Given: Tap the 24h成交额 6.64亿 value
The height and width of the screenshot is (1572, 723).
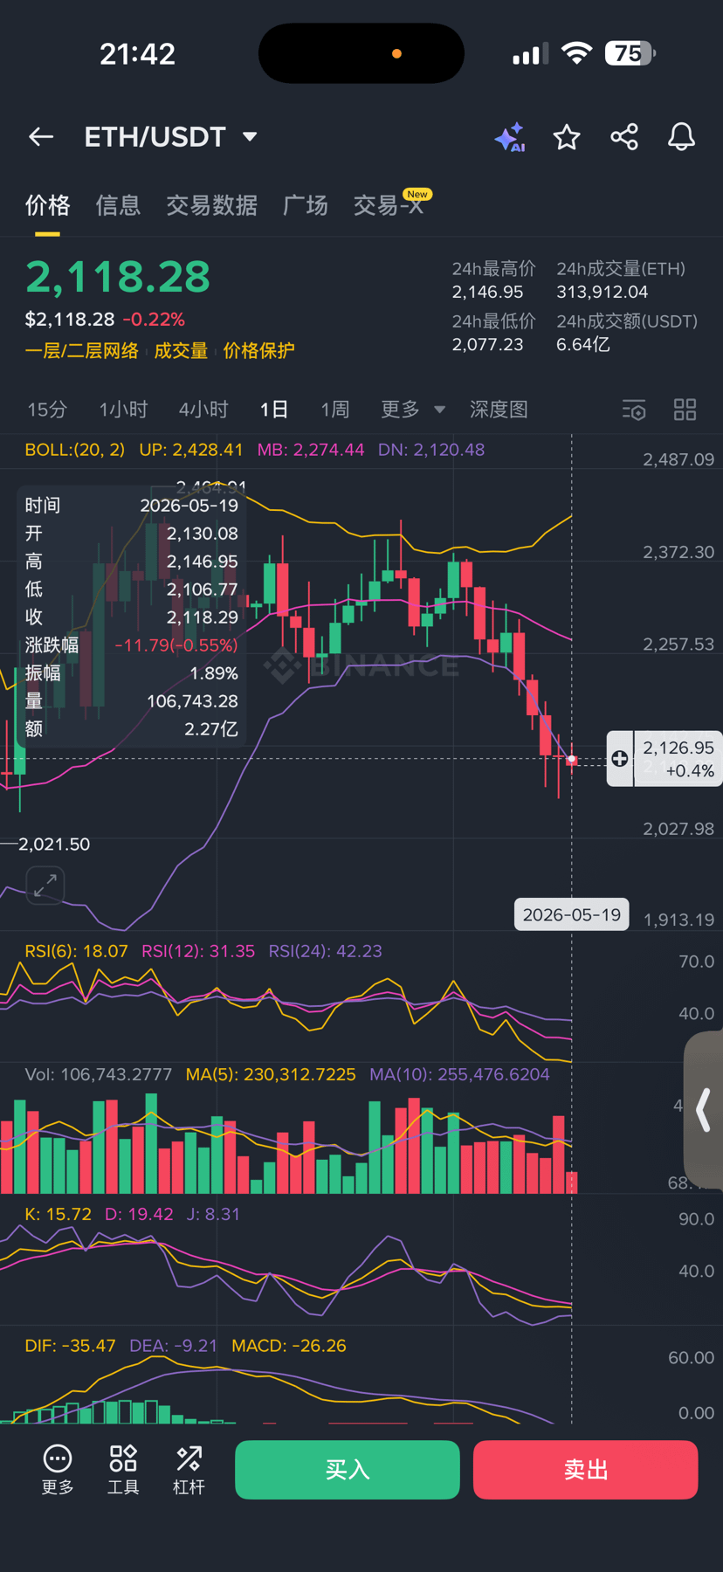Looking at the screenshot, I should pos(583,344).
